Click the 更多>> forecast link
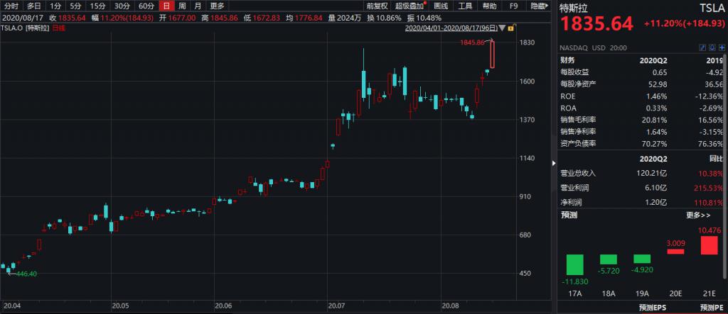 point(698,215)
